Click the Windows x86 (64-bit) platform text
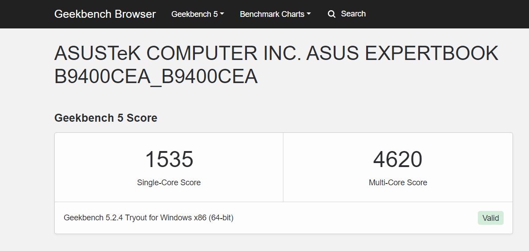The width and height of the screenshot is (529, 251). (197, 218)
